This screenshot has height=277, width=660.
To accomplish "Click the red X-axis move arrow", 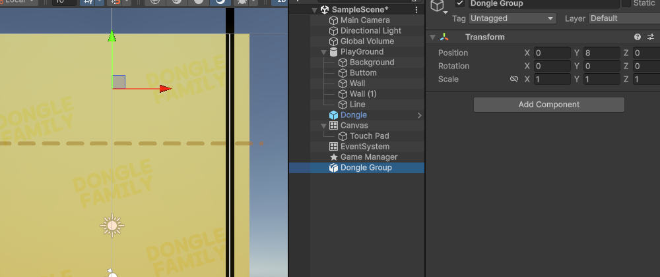I will (166, 89).
